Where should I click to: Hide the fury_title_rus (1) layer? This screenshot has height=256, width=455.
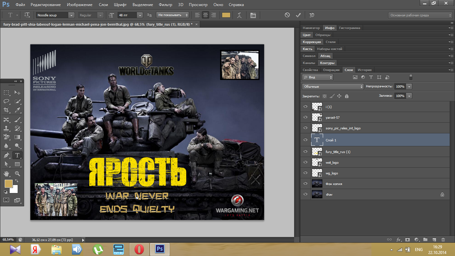pos(305,152)
